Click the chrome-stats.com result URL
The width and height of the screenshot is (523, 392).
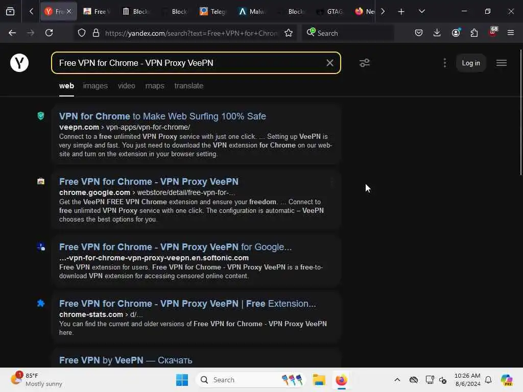pos(101,314)
